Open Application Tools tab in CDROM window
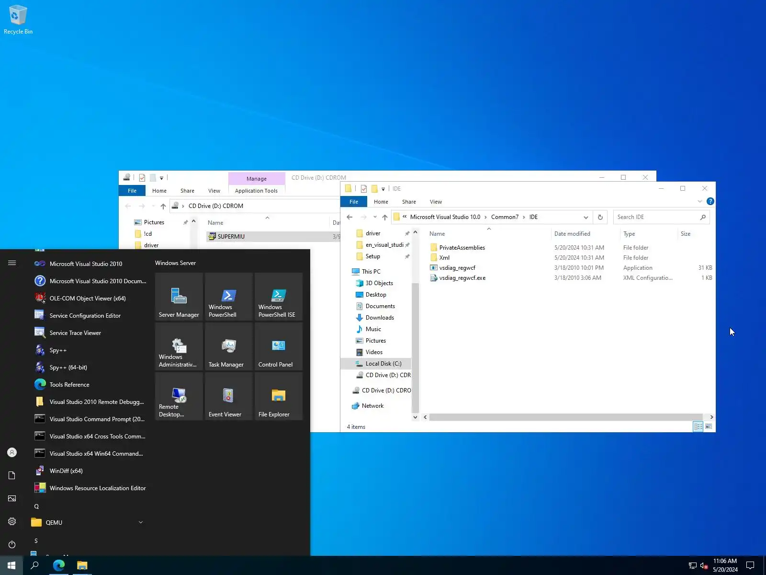The width and height of the screenshot is (766, 575). (x=256, y=191)
